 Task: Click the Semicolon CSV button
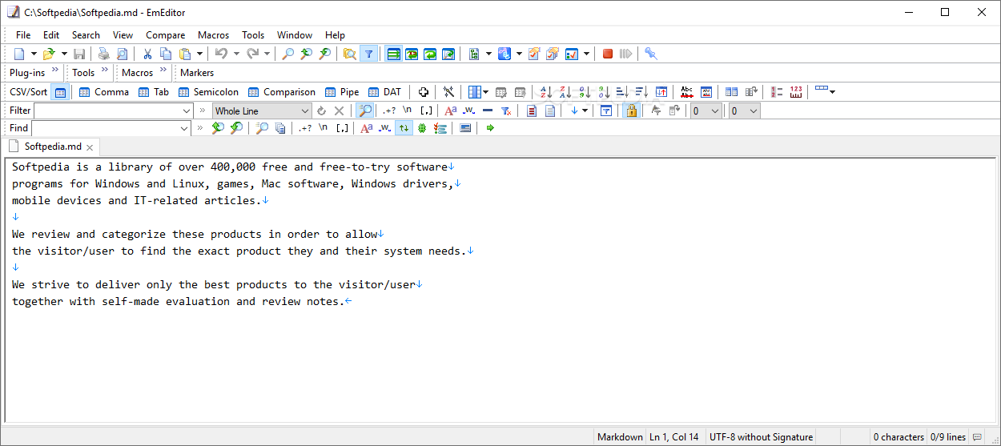[x=207, y=92]
